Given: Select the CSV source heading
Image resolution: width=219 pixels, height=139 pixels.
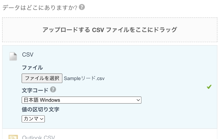Looking at the screenshot, I should (x=28, y=54).
